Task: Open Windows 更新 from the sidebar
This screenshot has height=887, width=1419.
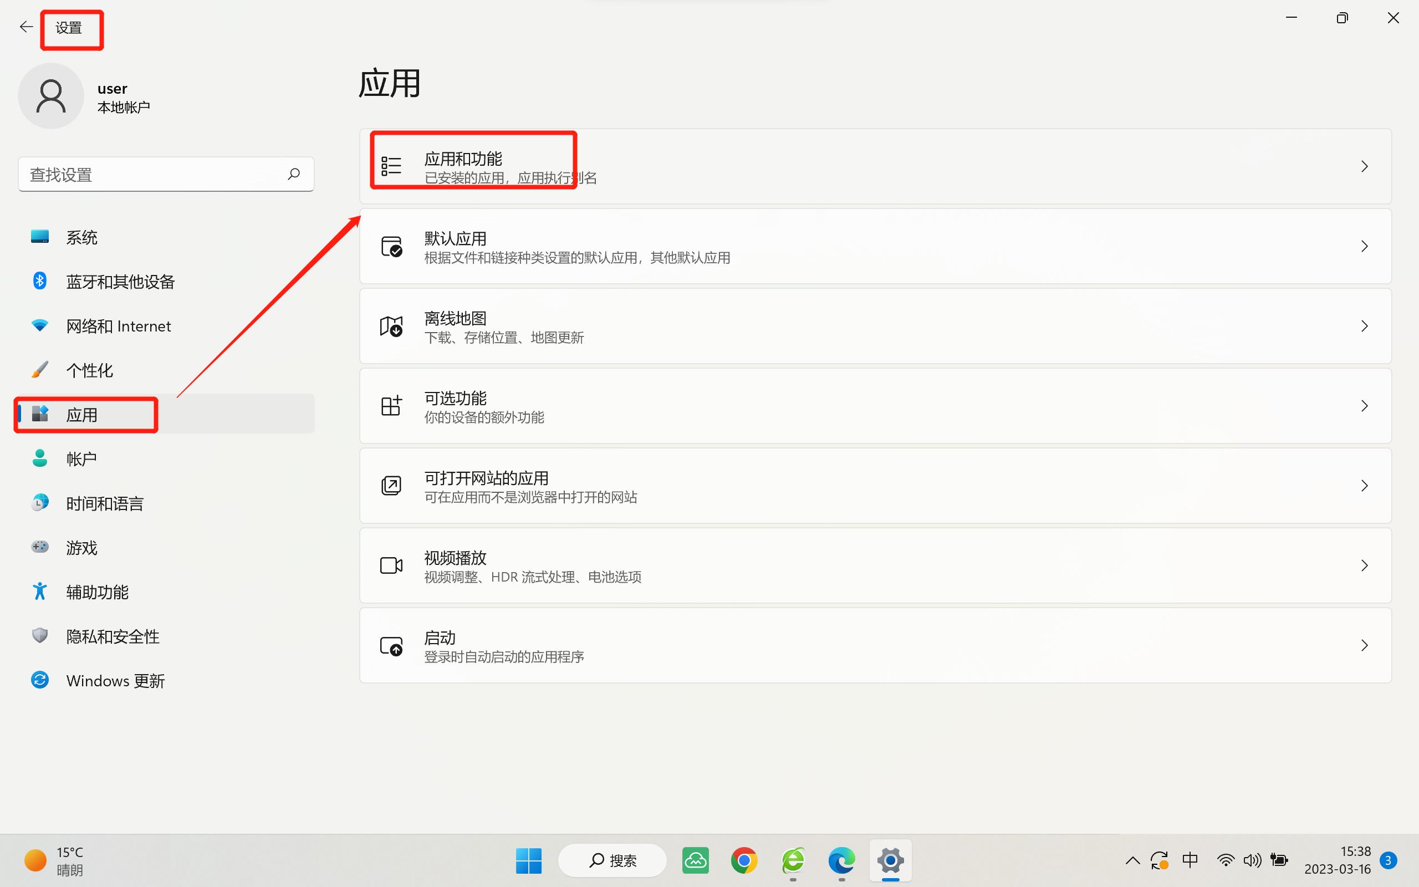Action: tap(115, 681)
